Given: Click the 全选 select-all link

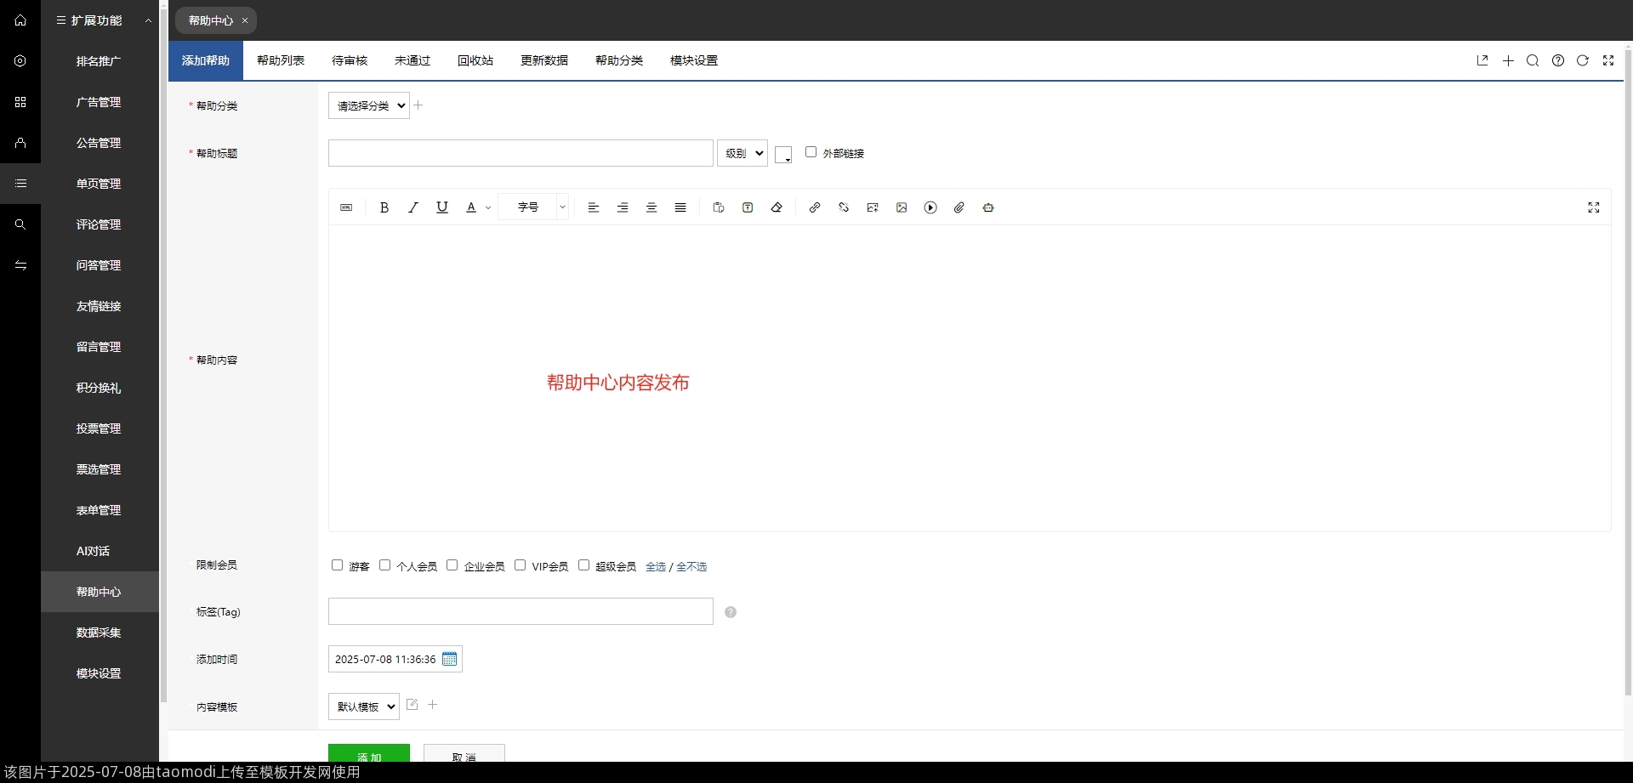Looking at the screenshot, I should (x=657, y=565).
